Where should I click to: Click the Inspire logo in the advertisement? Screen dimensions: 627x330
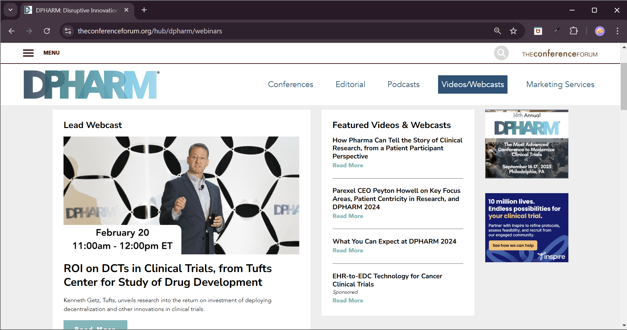point(552,256)
